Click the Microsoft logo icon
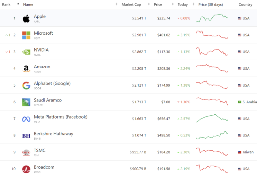The width and height of the screenshot is (257, 176). tap(26, 35)
